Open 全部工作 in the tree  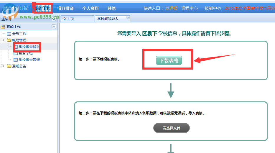[19, 34]
